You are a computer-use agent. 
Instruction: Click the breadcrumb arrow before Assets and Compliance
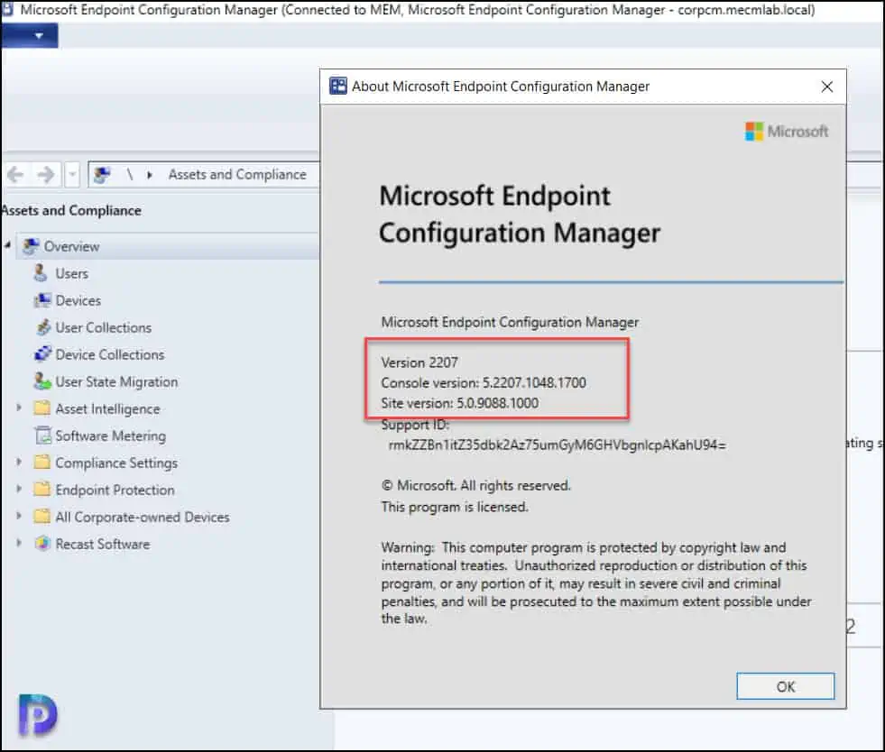pos(150,176)
